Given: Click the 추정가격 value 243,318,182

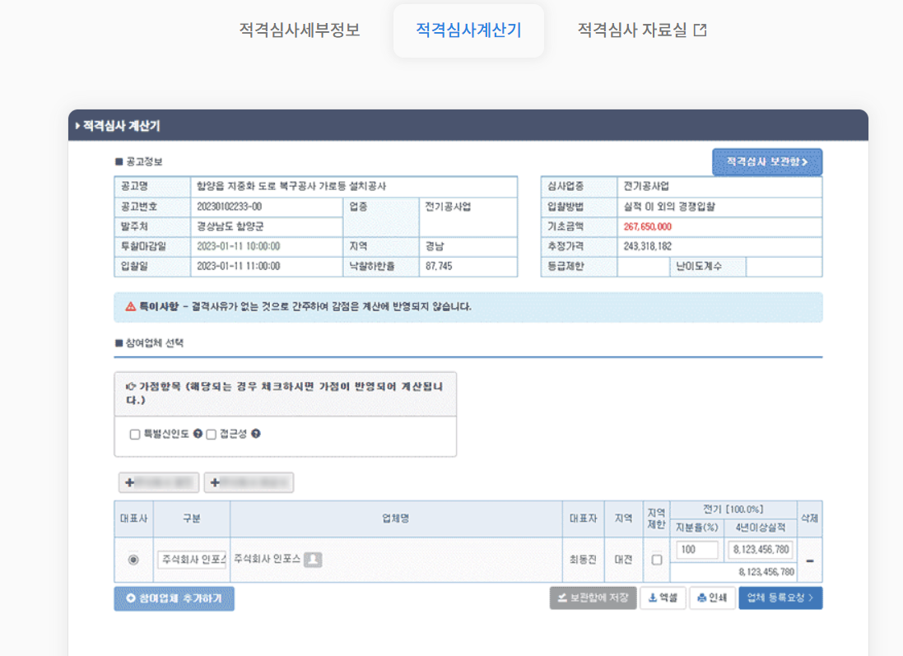Looking at the screenshot, I should [x=647, y=246].
